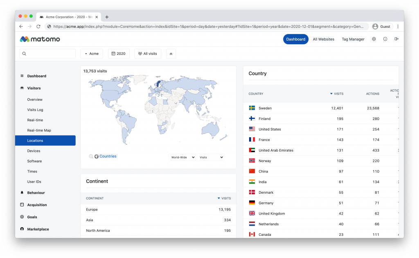The height and width of the screenshot is (258, 419).
Task: Open the Visits metric dropdown below map
Action: click(210, 157)
